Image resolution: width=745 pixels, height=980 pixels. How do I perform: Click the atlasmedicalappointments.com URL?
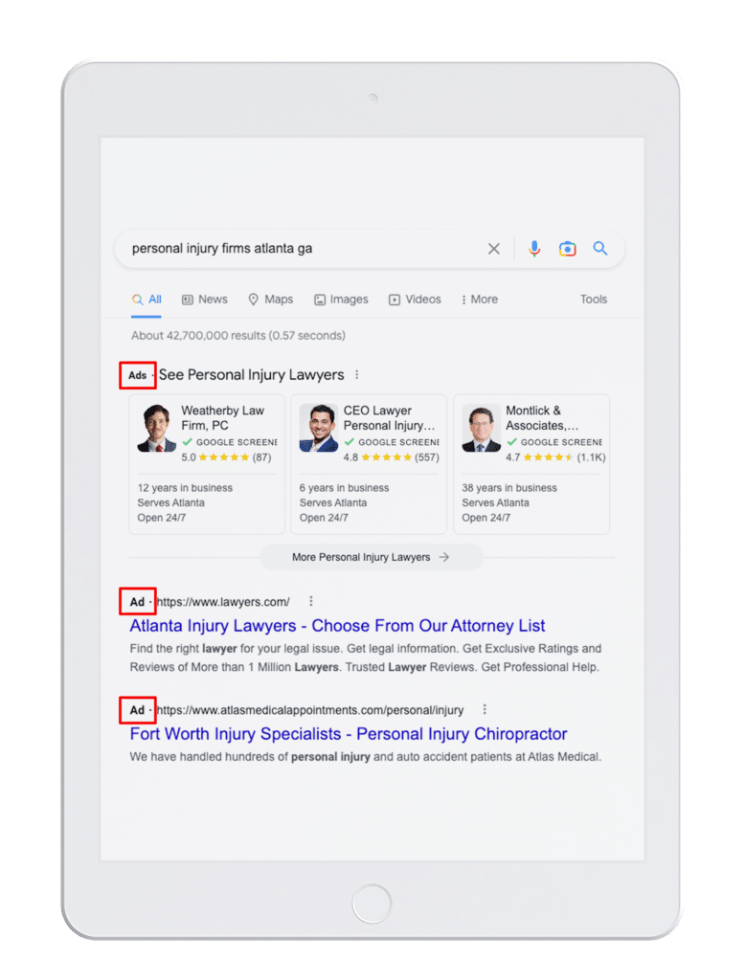[310, 710]
